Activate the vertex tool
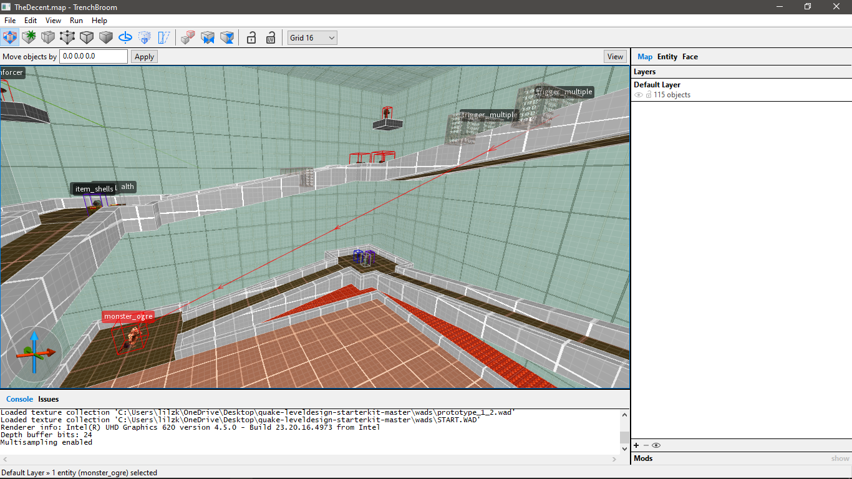This screenshot has height=479, width=852. pos(67,37)
